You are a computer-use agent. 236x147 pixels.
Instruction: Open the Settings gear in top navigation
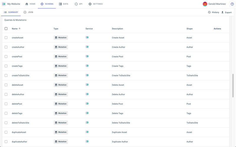[90, 4]
